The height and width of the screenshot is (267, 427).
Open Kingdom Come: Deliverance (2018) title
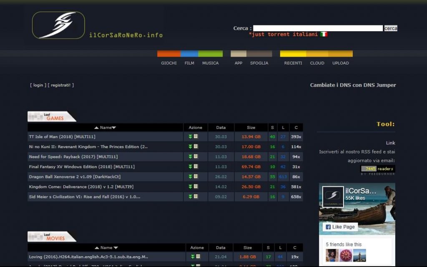[81, 187]
